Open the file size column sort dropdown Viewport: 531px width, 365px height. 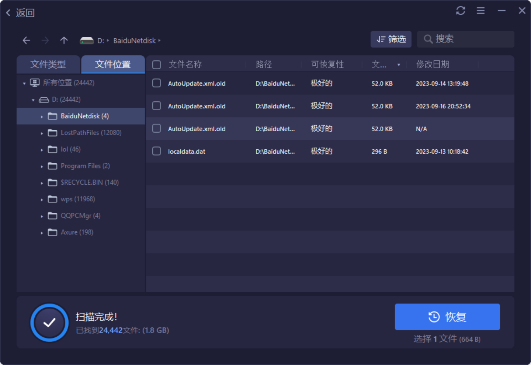click(x=399, y=65)
